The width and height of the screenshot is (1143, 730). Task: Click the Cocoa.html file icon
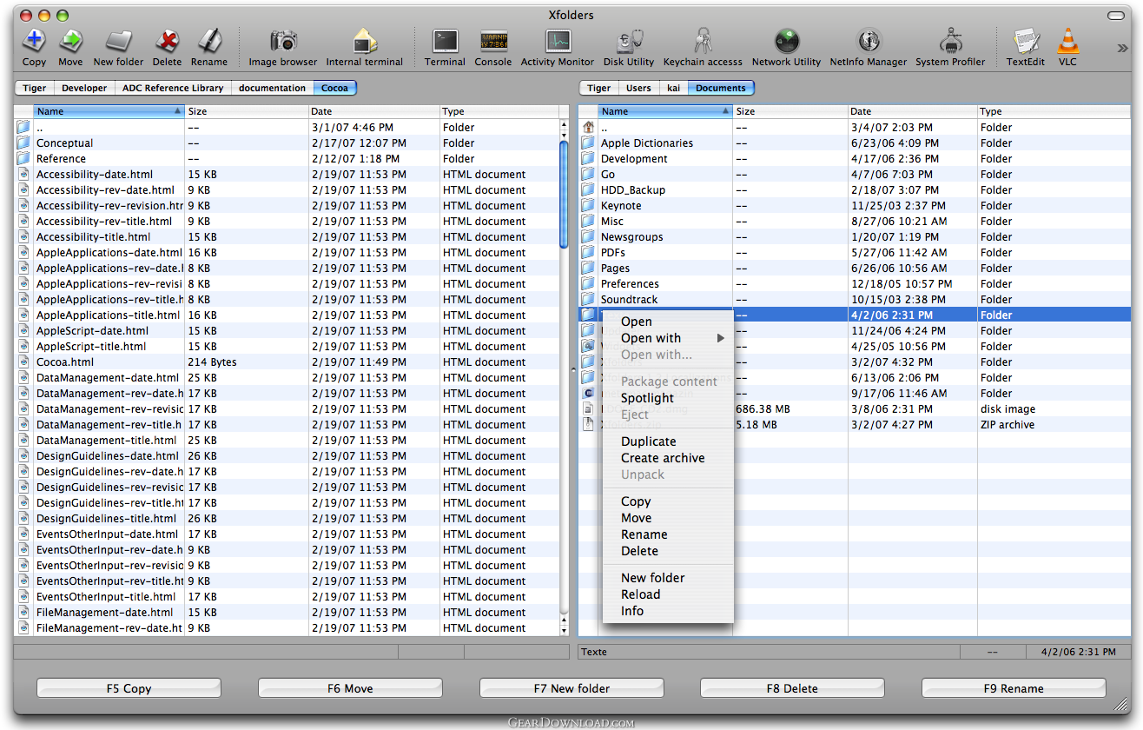23,362
